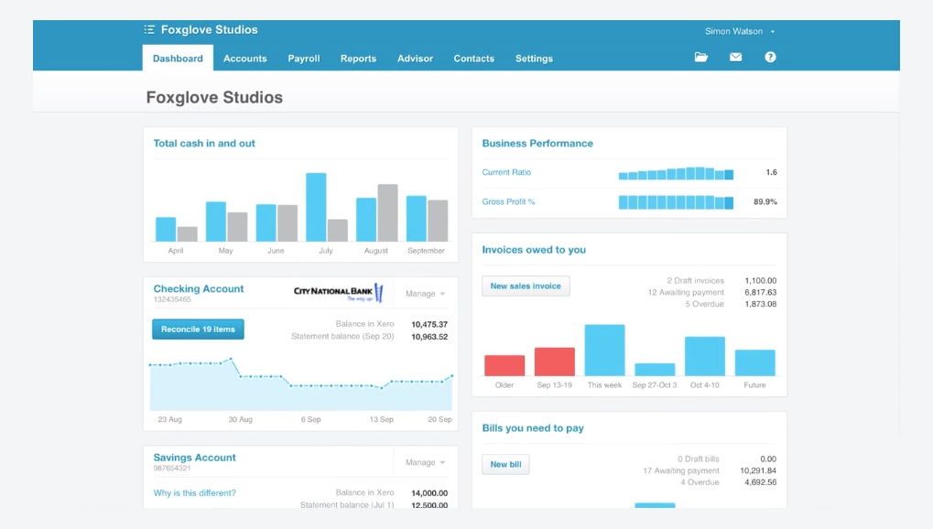Open the notifications envelope icon

[x=735, y=57]
